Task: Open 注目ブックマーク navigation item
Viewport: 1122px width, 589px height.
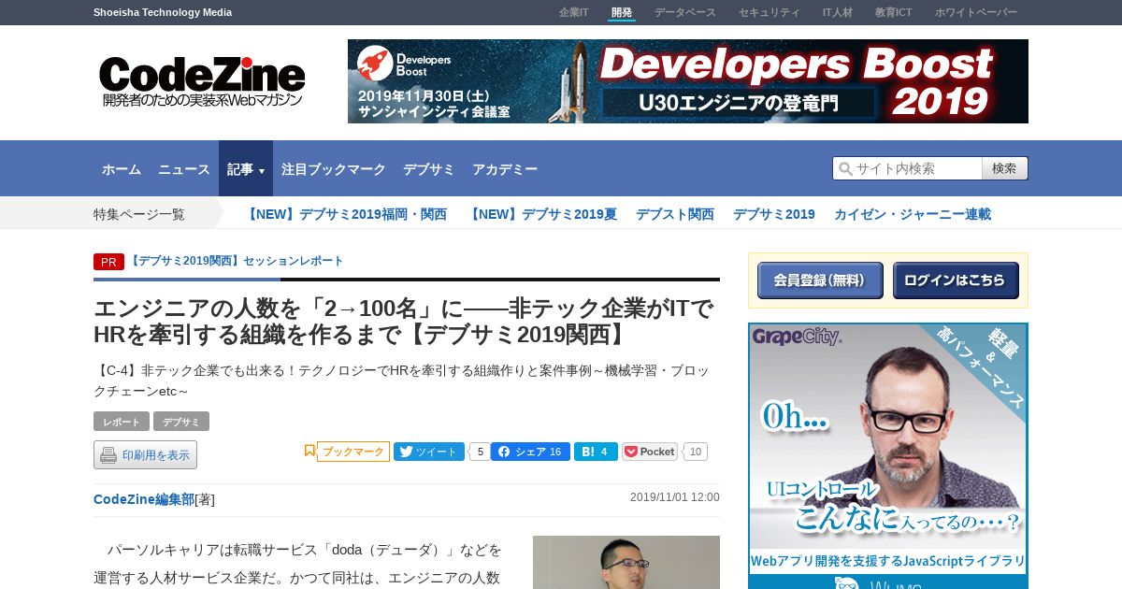Action: [334, 169]
